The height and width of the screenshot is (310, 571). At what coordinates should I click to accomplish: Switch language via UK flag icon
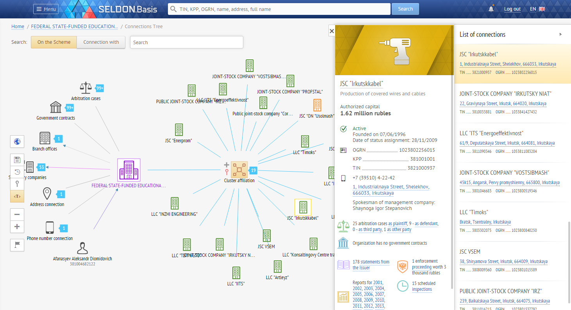coord(542,9)
